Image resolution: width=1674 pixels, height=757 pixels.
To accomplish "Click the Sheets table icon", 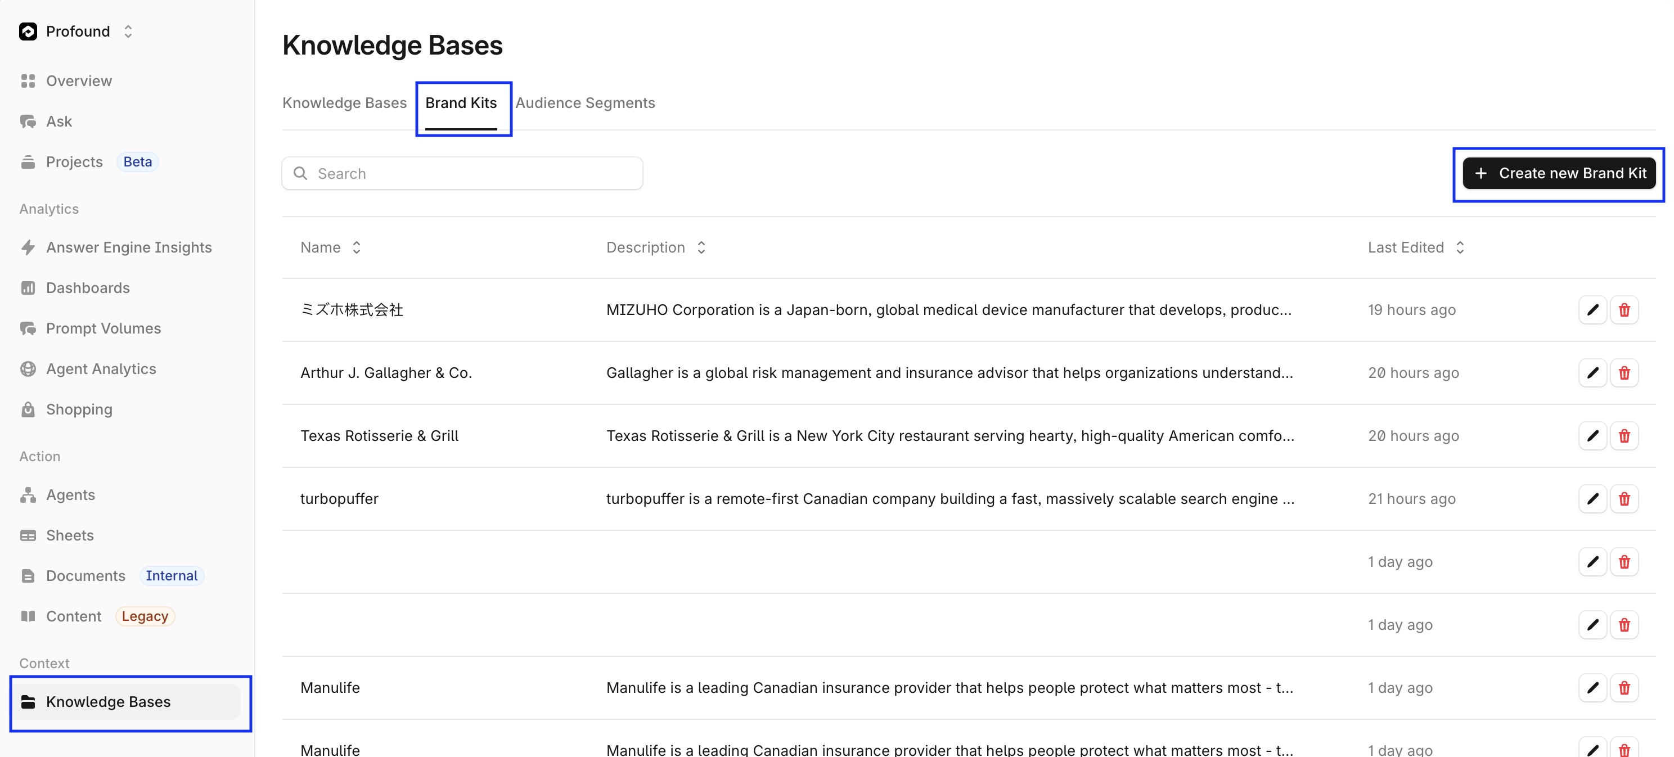I will [28, 535].
